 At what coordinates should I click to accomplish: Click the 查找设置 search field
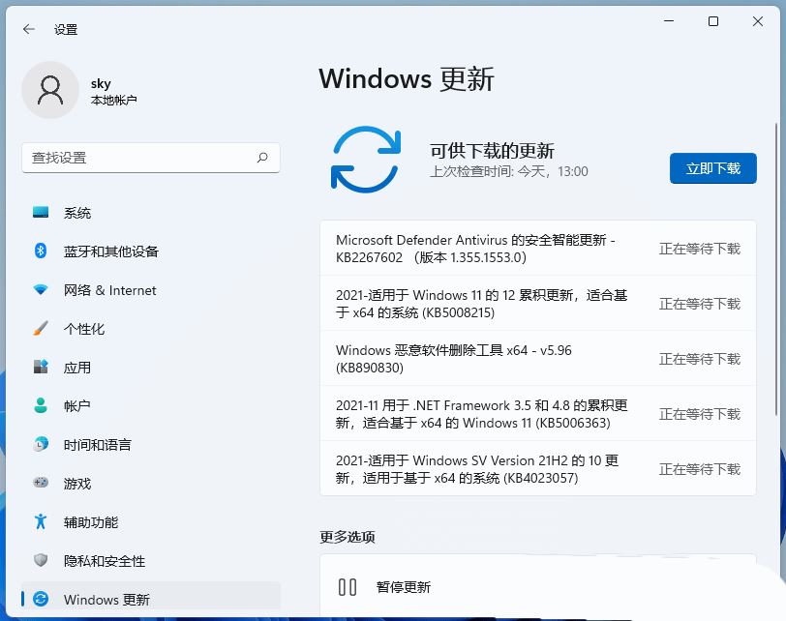150,158
